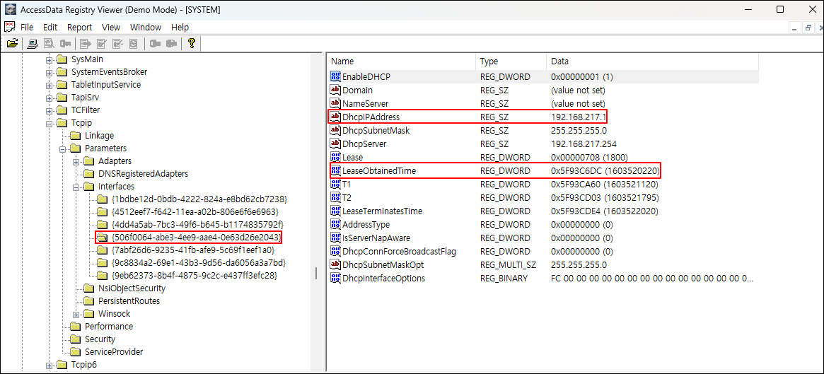Screen dimensions: 824x374
Task: Click the Type column header
Action: click(511, 62)
